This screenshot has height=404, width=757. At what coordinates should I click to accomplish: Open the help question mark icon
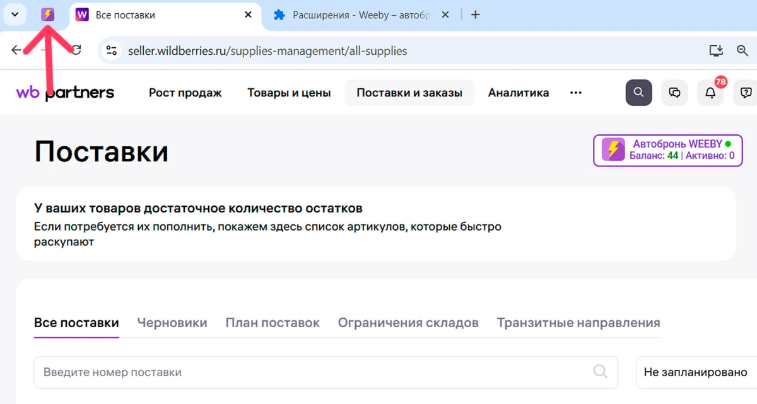tap(746, 93)
